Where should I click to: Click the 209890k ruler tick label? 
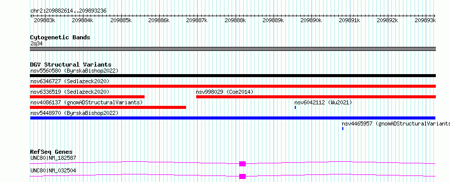pyautogui.click(x=311, y=20)
